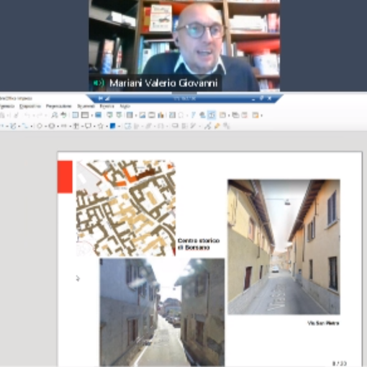Expand the Display Views dropdown arrow
Viewport: 367px width, 367px height.
click(92, 116)
